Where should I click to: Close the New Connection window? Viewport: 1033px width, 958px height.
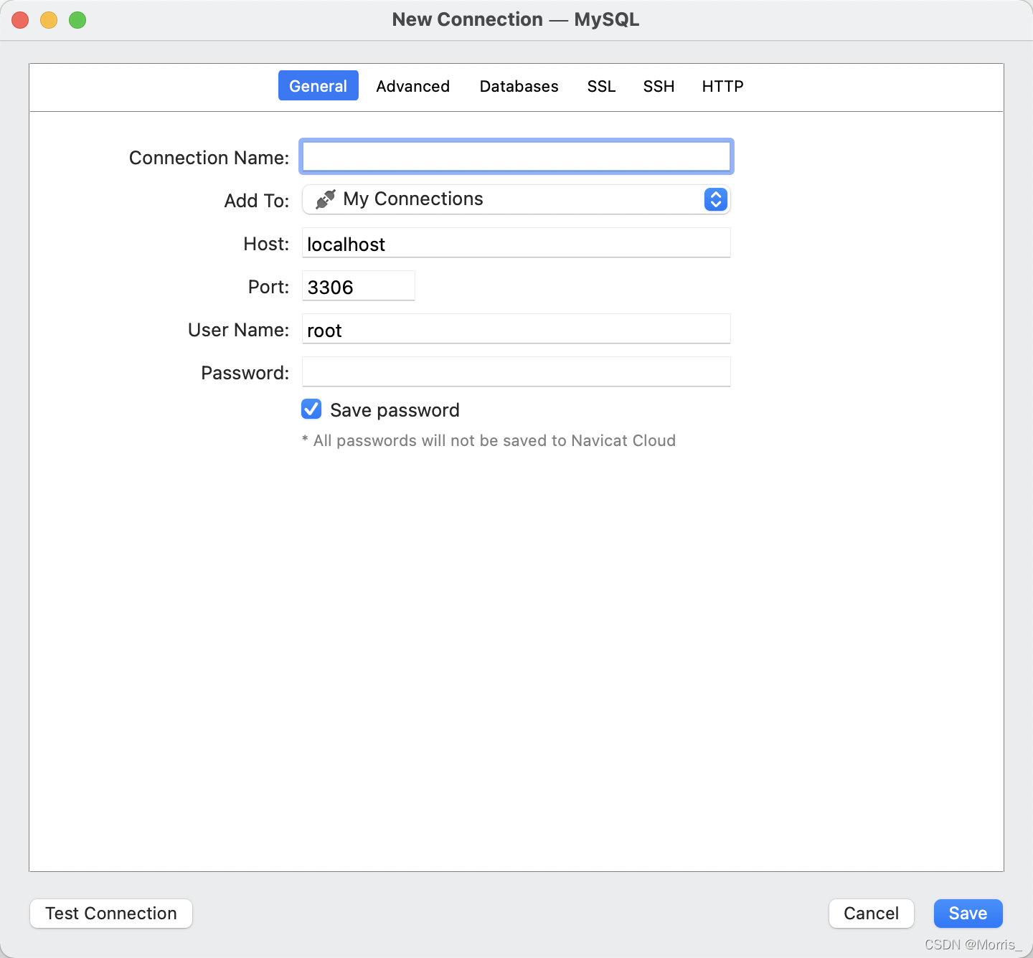point(20,20)
